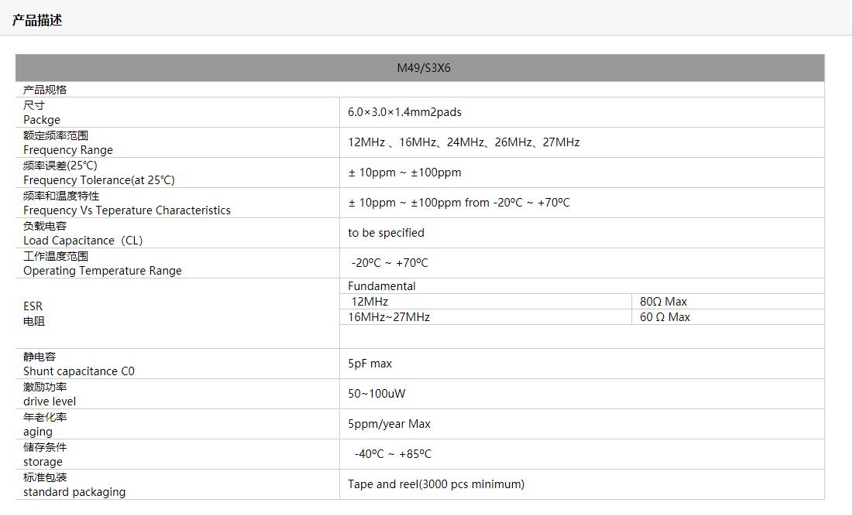Click the Frequency Range label
The width and height of the screenshot is (853, 516).
68,150
